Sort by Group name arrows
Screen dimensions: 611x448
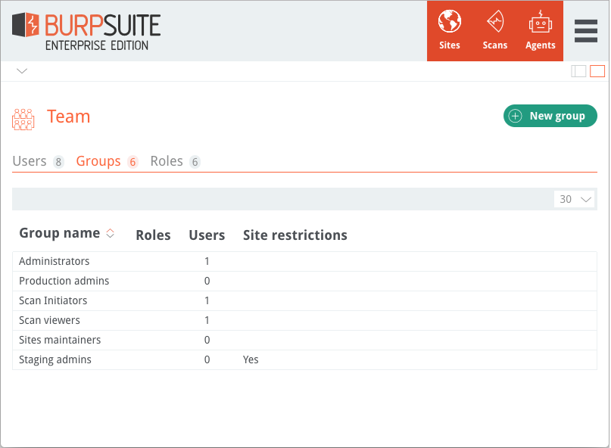(x=111, y=233)
